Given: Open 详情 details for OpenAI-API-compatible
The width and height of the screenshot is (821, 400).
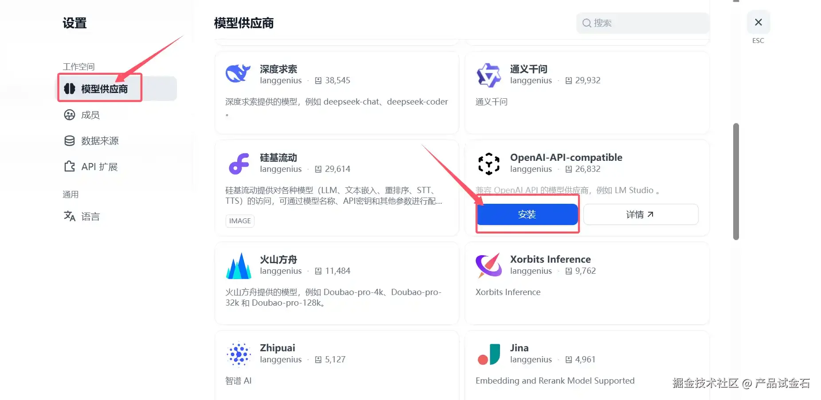Looking at the screenshot, I should click(641, 214).
